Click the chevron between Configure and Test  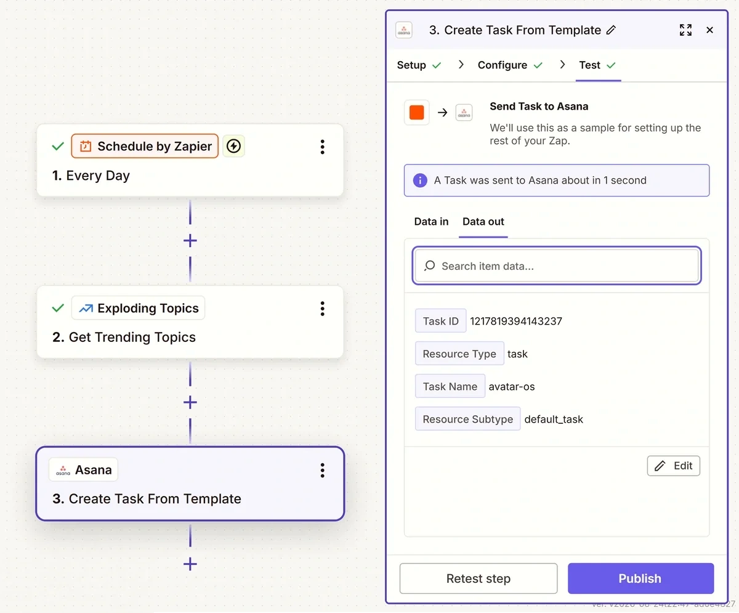click(x=562, y=65)
